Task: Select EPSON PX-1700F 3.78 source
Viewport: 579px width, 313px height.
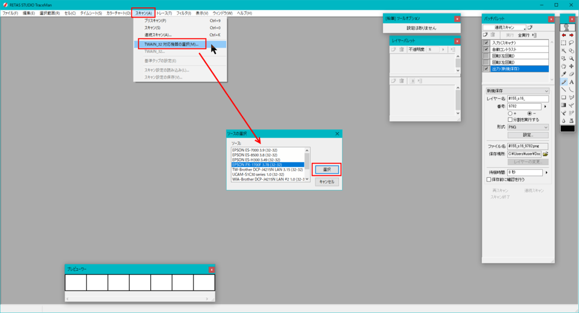Action: (x=268, y=165)
